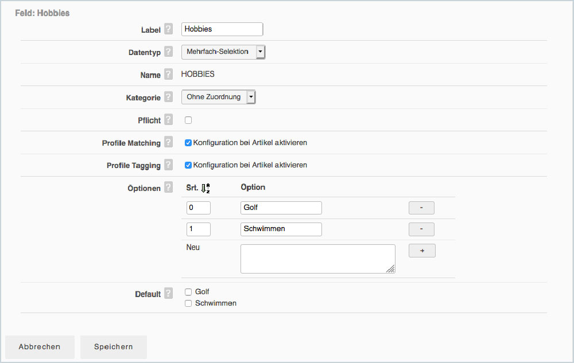This screenshot has height=363, width=574.
Task: Check Golf as default value
Action: [x=188, y=292]
